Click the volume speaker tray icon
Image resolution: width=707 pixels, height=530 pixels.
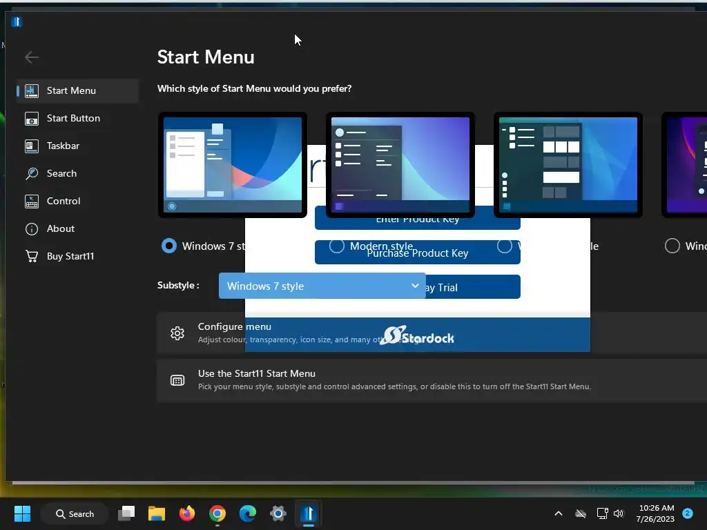coord(619,513)
